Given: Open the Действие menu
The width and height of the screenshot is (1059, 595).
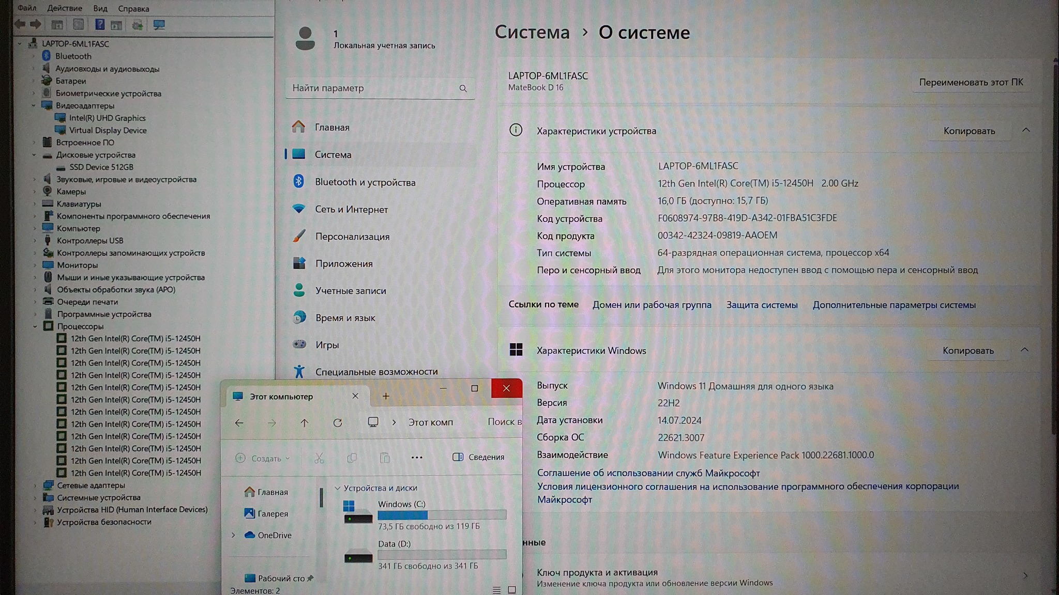Looking at the screenshot, I should click(x=64, y=8).
